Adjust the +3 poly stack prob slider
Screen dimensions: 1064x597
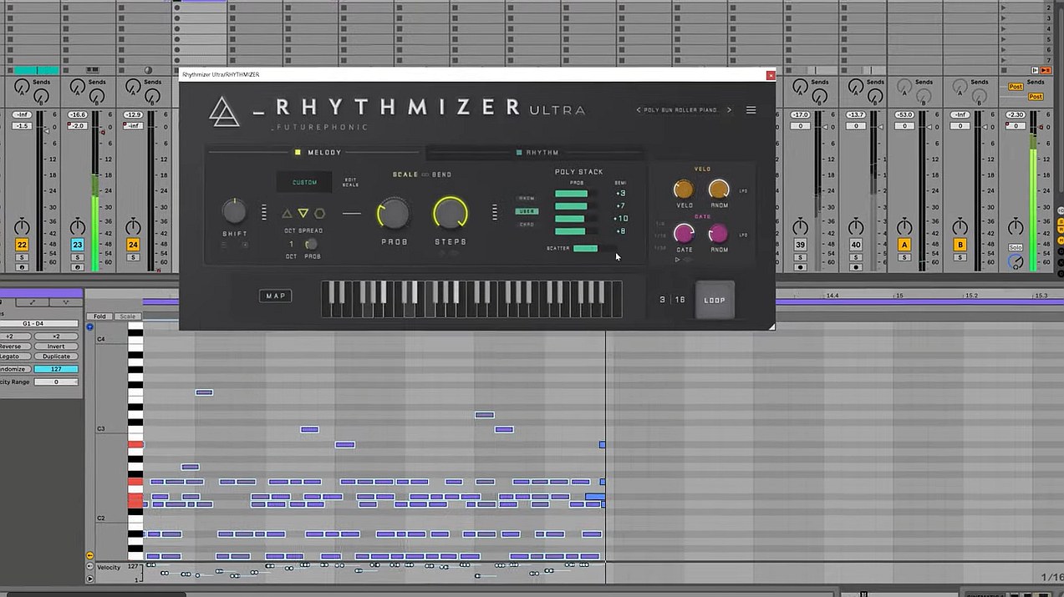click(577, 194)
